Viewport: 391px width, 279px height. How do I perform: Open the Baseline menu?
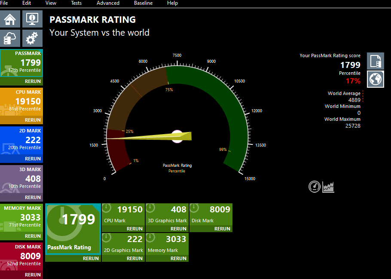(x=143, y=3)
